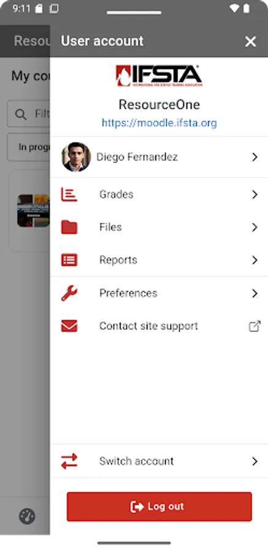This screenshot has height=551, width=268.
Task: Choose Switch account
Action: pos(159,461)
